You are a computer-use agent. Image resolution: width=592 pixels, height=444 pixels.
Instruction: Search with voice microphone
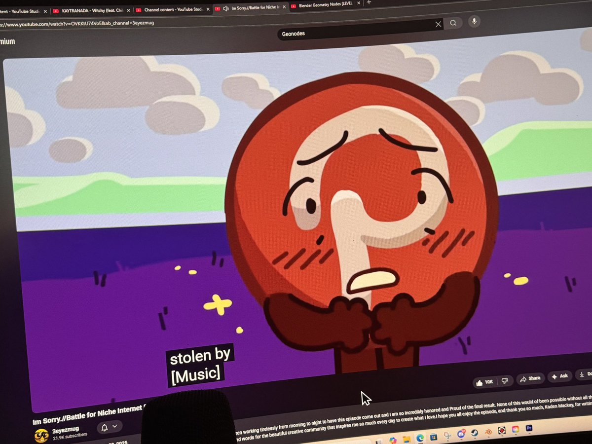coord(474,21)
